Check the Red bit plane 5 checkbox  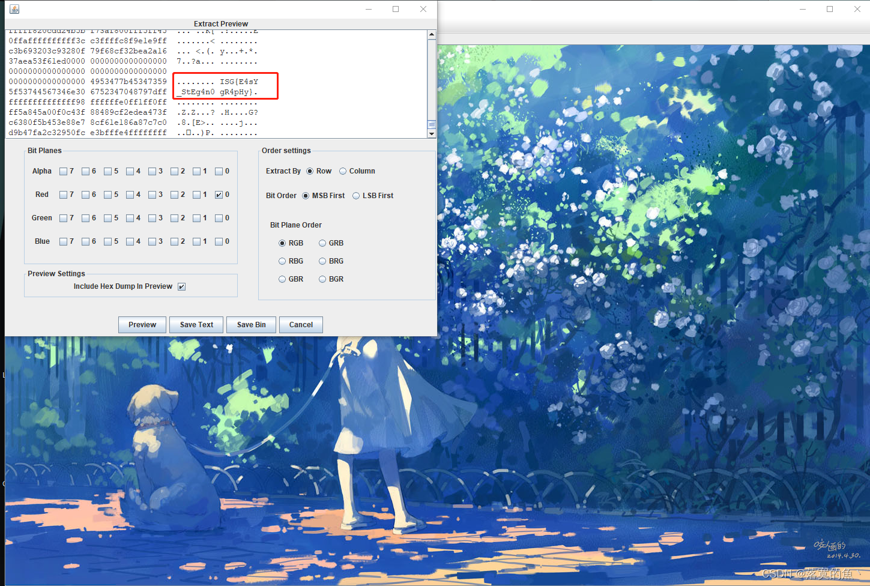108,195
